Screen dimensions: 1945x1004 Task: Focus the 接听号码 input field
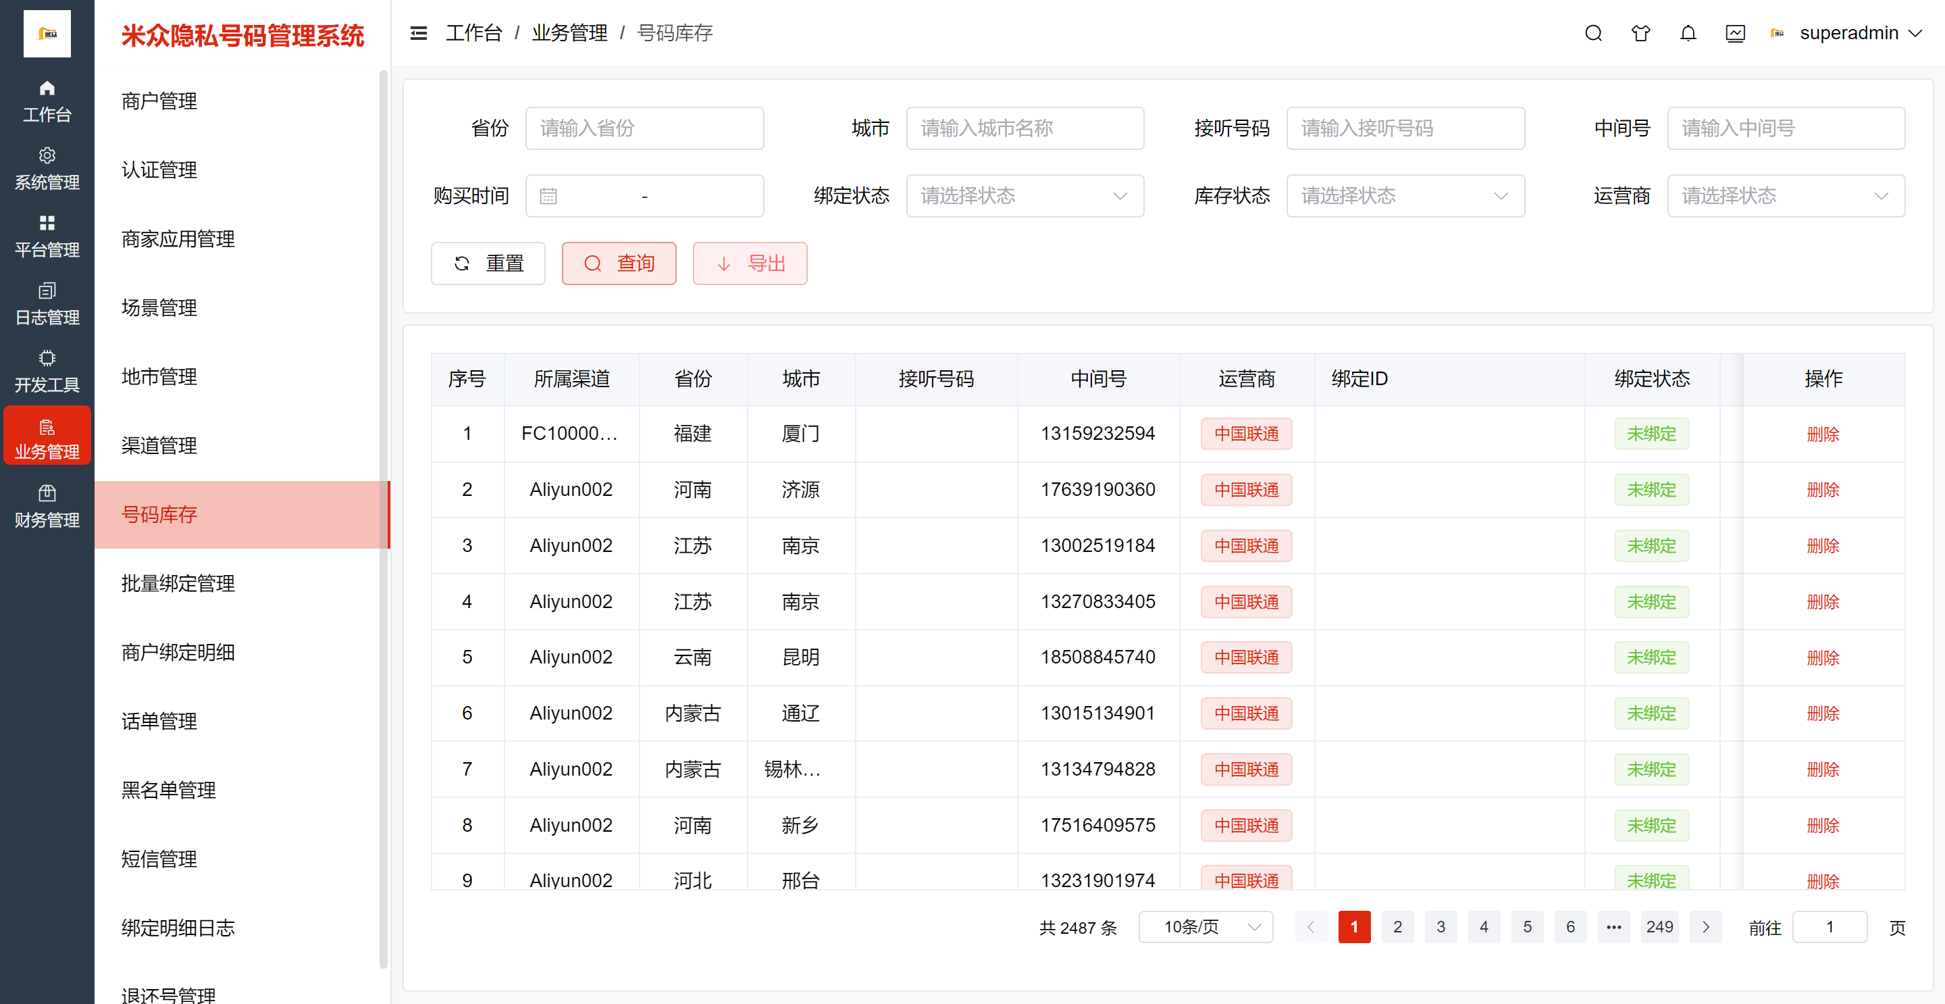(x=1405, y=128)
